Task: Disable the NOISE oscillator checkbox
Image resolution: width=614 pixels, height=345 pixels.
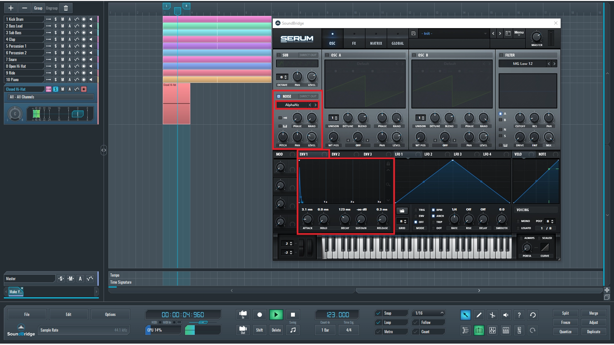Action: tap(279, 96)
